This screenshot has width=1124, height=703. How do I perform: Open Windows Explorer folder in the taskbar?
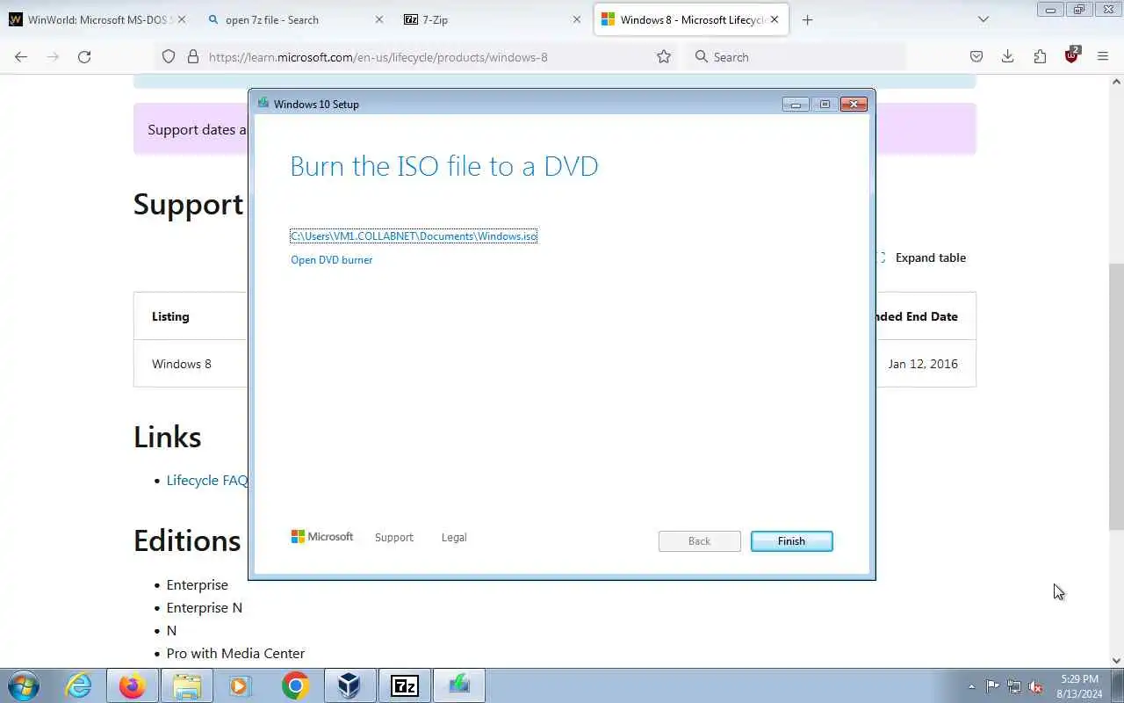click(x=186, y=685)
